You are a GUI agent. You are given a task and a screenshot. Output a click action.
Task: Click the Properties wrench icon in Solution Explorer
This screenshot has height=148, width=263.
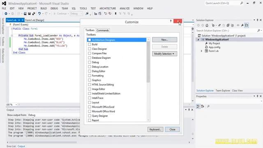click(x=242, y=25)
